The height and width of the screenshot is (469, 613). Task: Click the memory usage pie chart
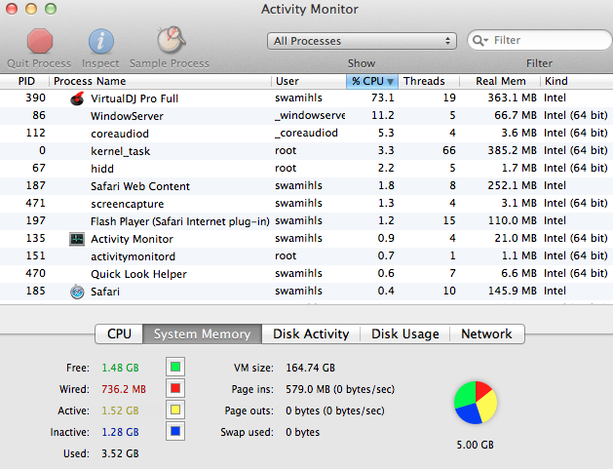476,404
